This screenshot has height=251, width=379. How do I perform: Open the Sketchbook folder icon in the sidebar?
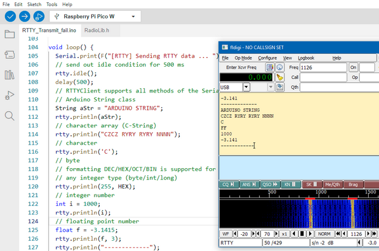pyautogui.click(x=10, y=34)
